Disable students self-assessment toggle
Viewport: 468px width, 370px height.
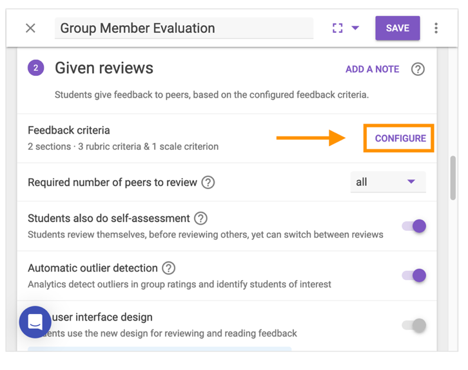414,226
